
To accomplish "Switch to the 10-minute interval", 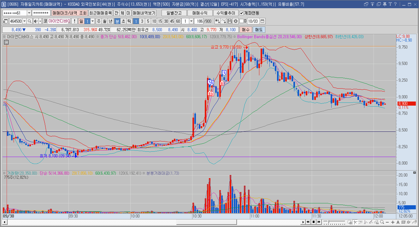I will (154, 21).
